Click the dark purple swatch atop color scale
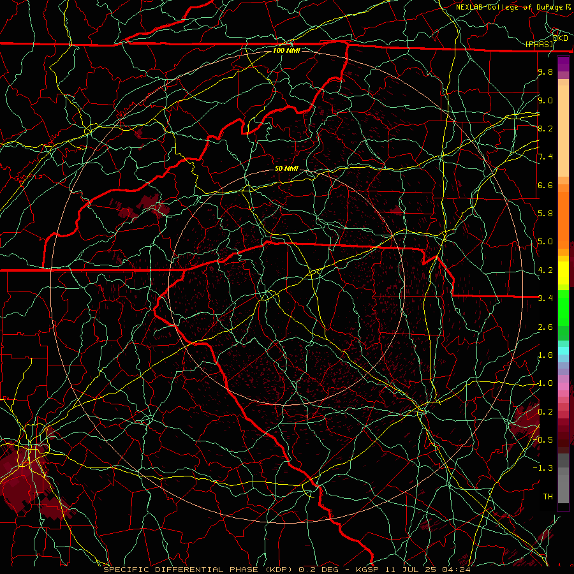Screen dimensions: 574x574 pos(563,64)
